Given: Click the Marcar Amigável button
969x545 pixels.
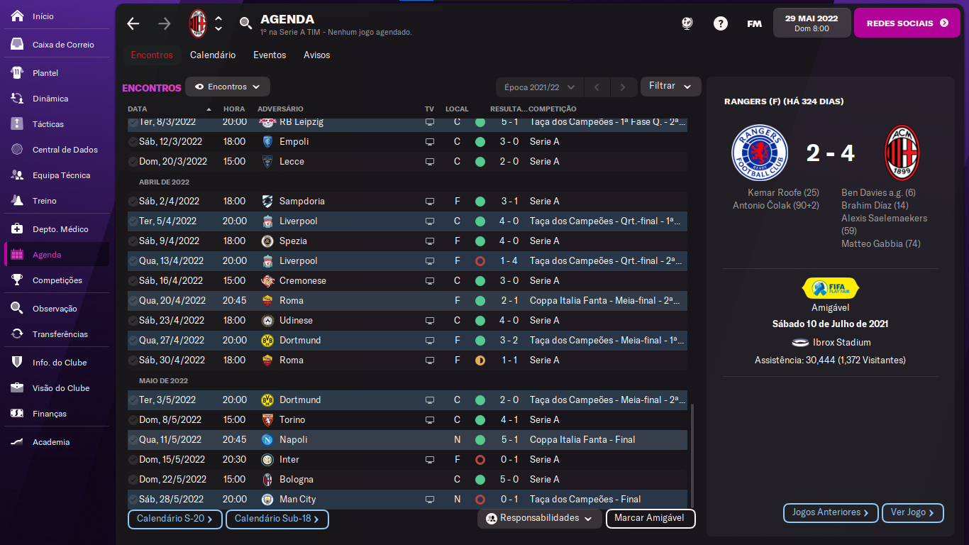Looking at the screenshot, I should pyautogui.click(x=650, y=518).
